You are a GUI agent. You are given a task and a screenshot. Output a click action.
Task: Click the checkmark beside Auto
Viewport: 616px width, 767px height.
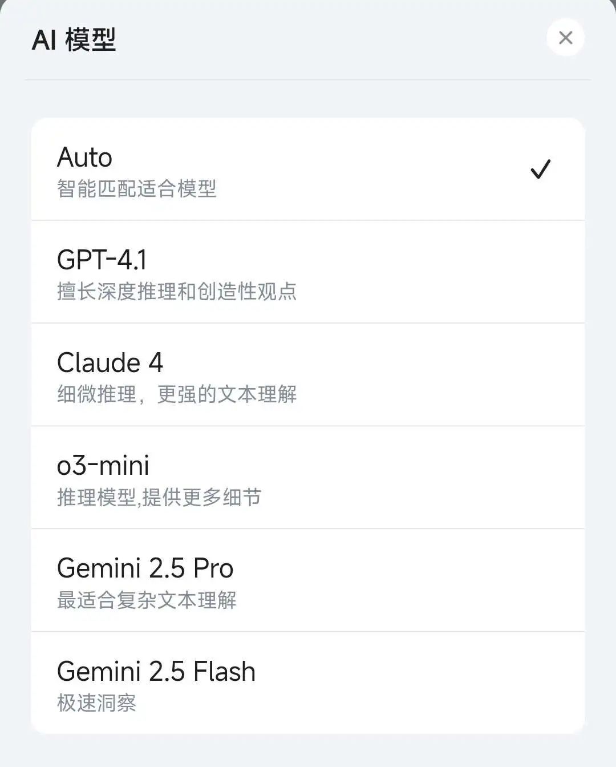coord(540,169)
